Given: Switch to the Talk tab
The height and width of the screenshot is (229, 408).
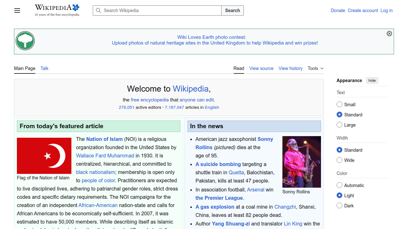Looking at the screenshot, I should [x=44, y=68].
